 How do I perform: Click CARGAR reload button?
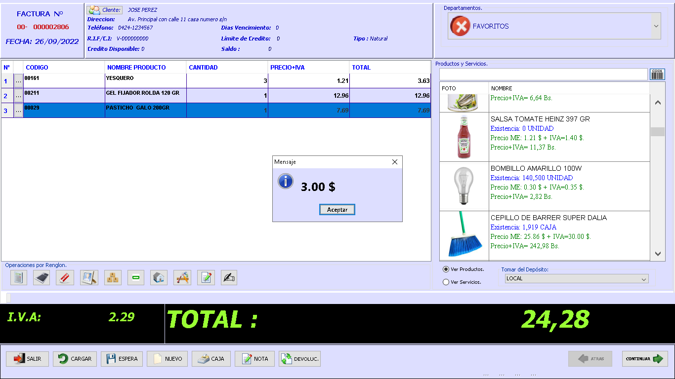tap(75, 359)
